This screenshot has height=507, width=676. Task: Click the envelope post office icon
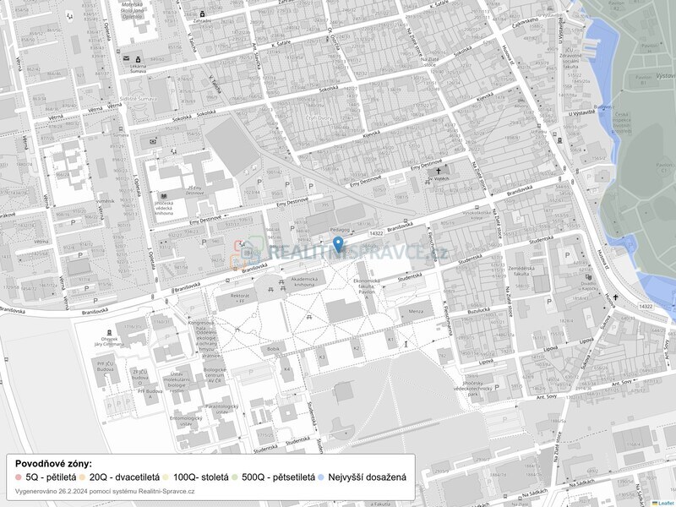click(127, 59)
